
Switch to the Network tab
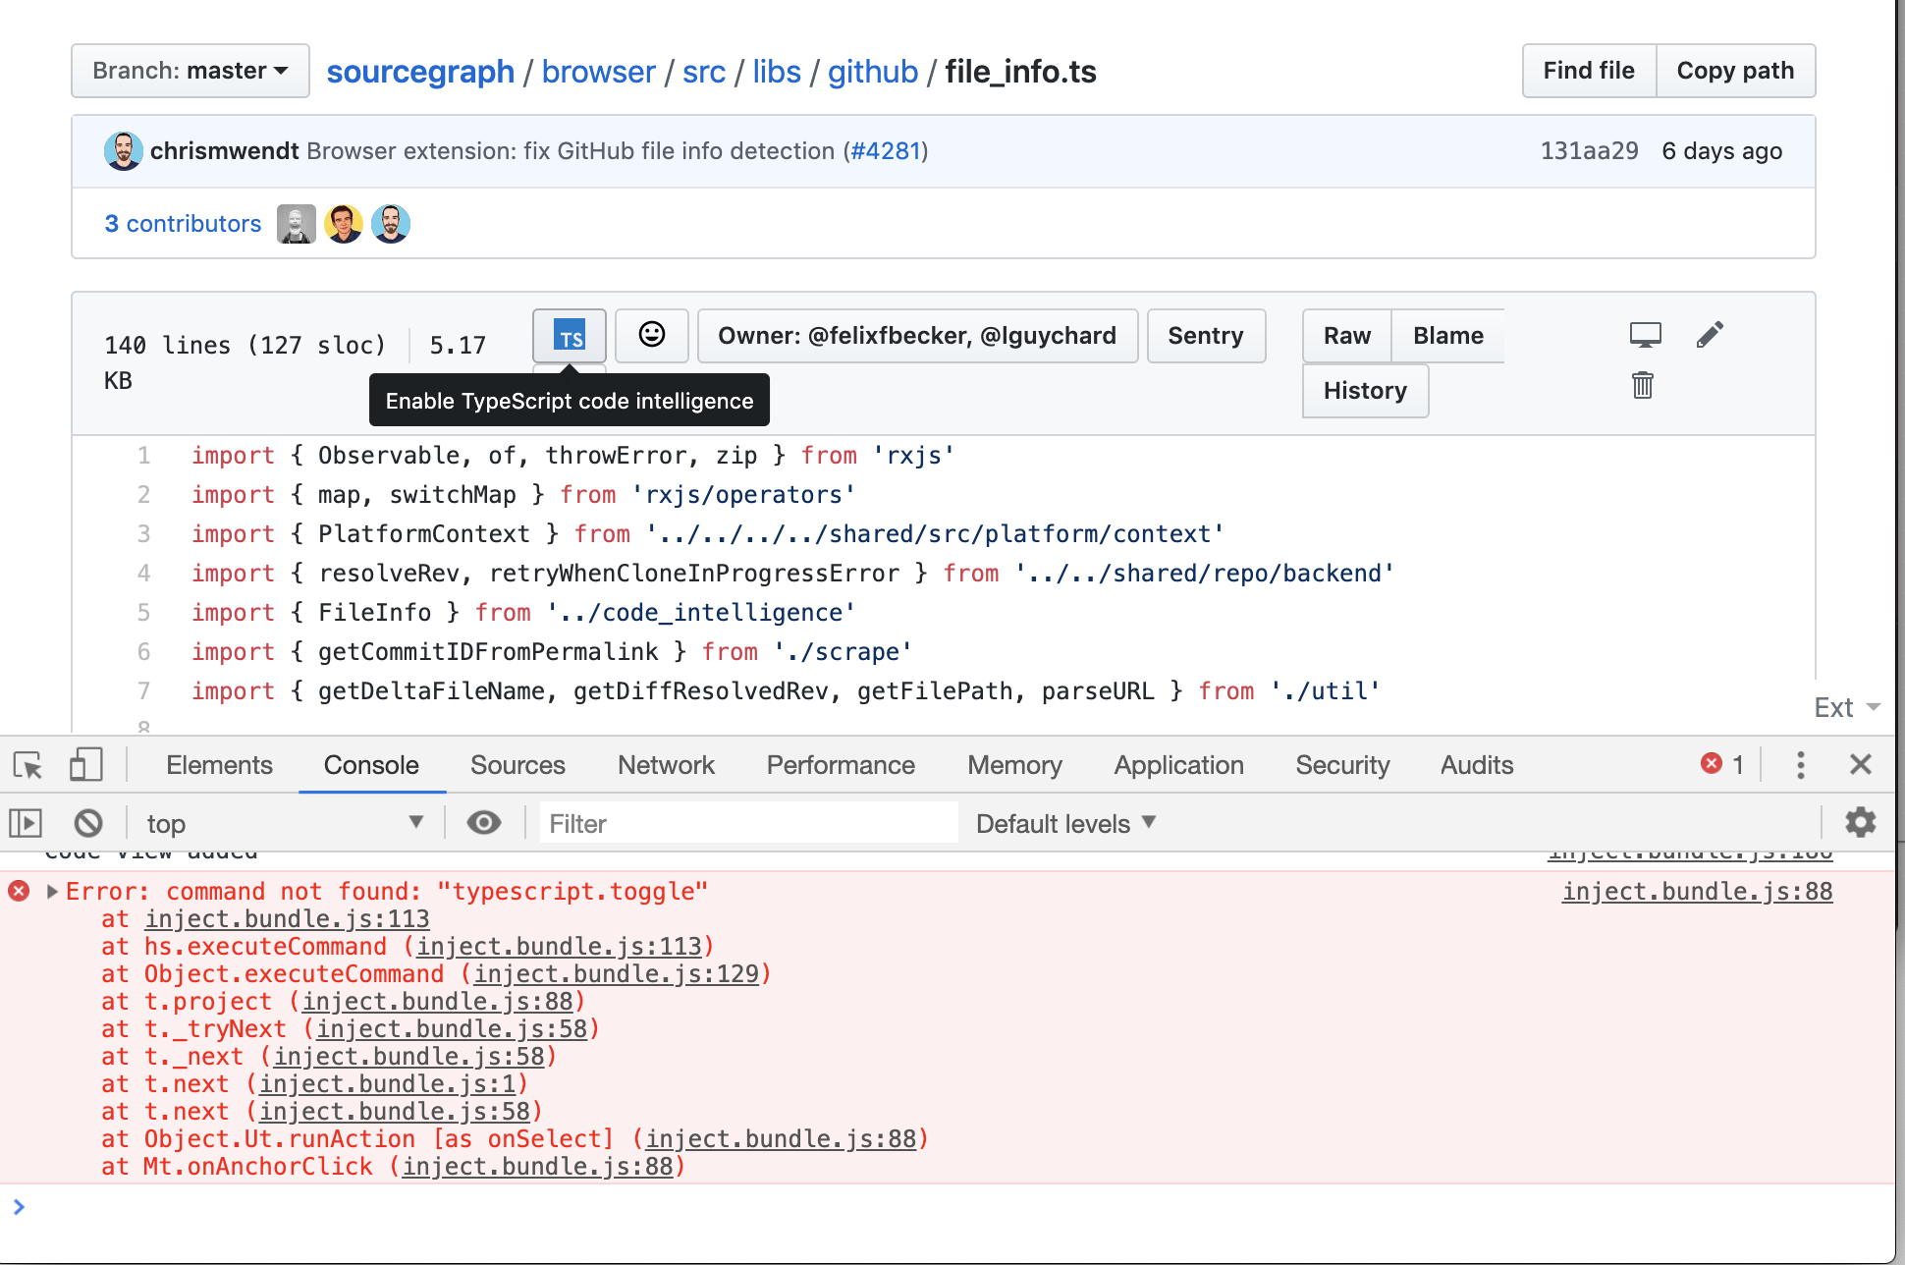(666, 765)
